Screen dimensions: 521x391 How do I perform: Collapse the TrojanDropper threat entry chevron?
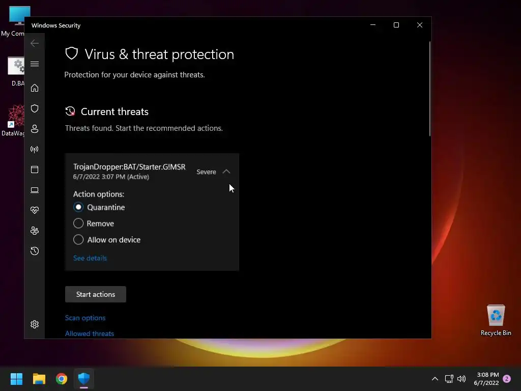click(x=226, y=172)
